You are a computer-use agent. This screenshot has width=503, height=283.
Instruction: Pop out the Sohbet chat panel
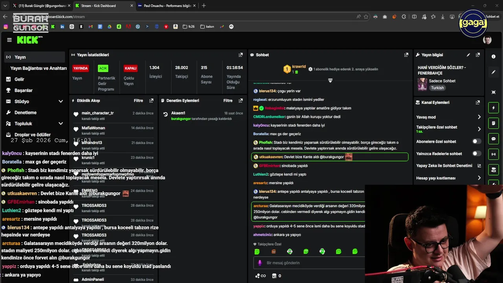click(x=406, y=55)
